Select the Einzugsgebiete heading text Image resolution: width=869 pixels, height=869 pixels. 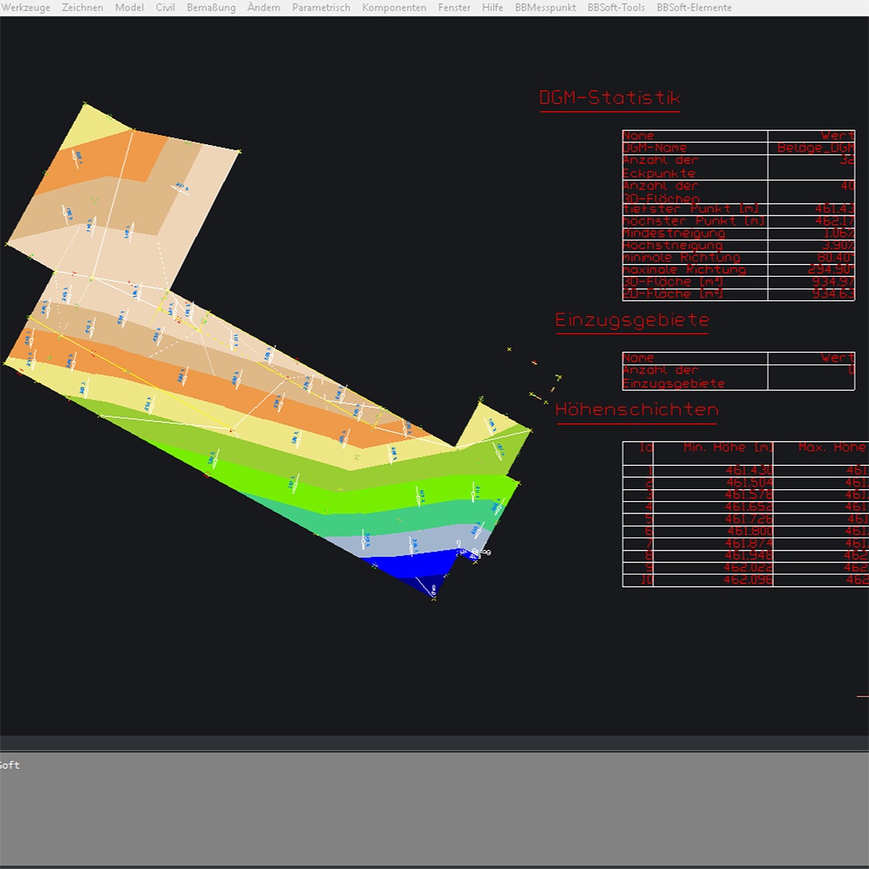click(x=632, y=320)
